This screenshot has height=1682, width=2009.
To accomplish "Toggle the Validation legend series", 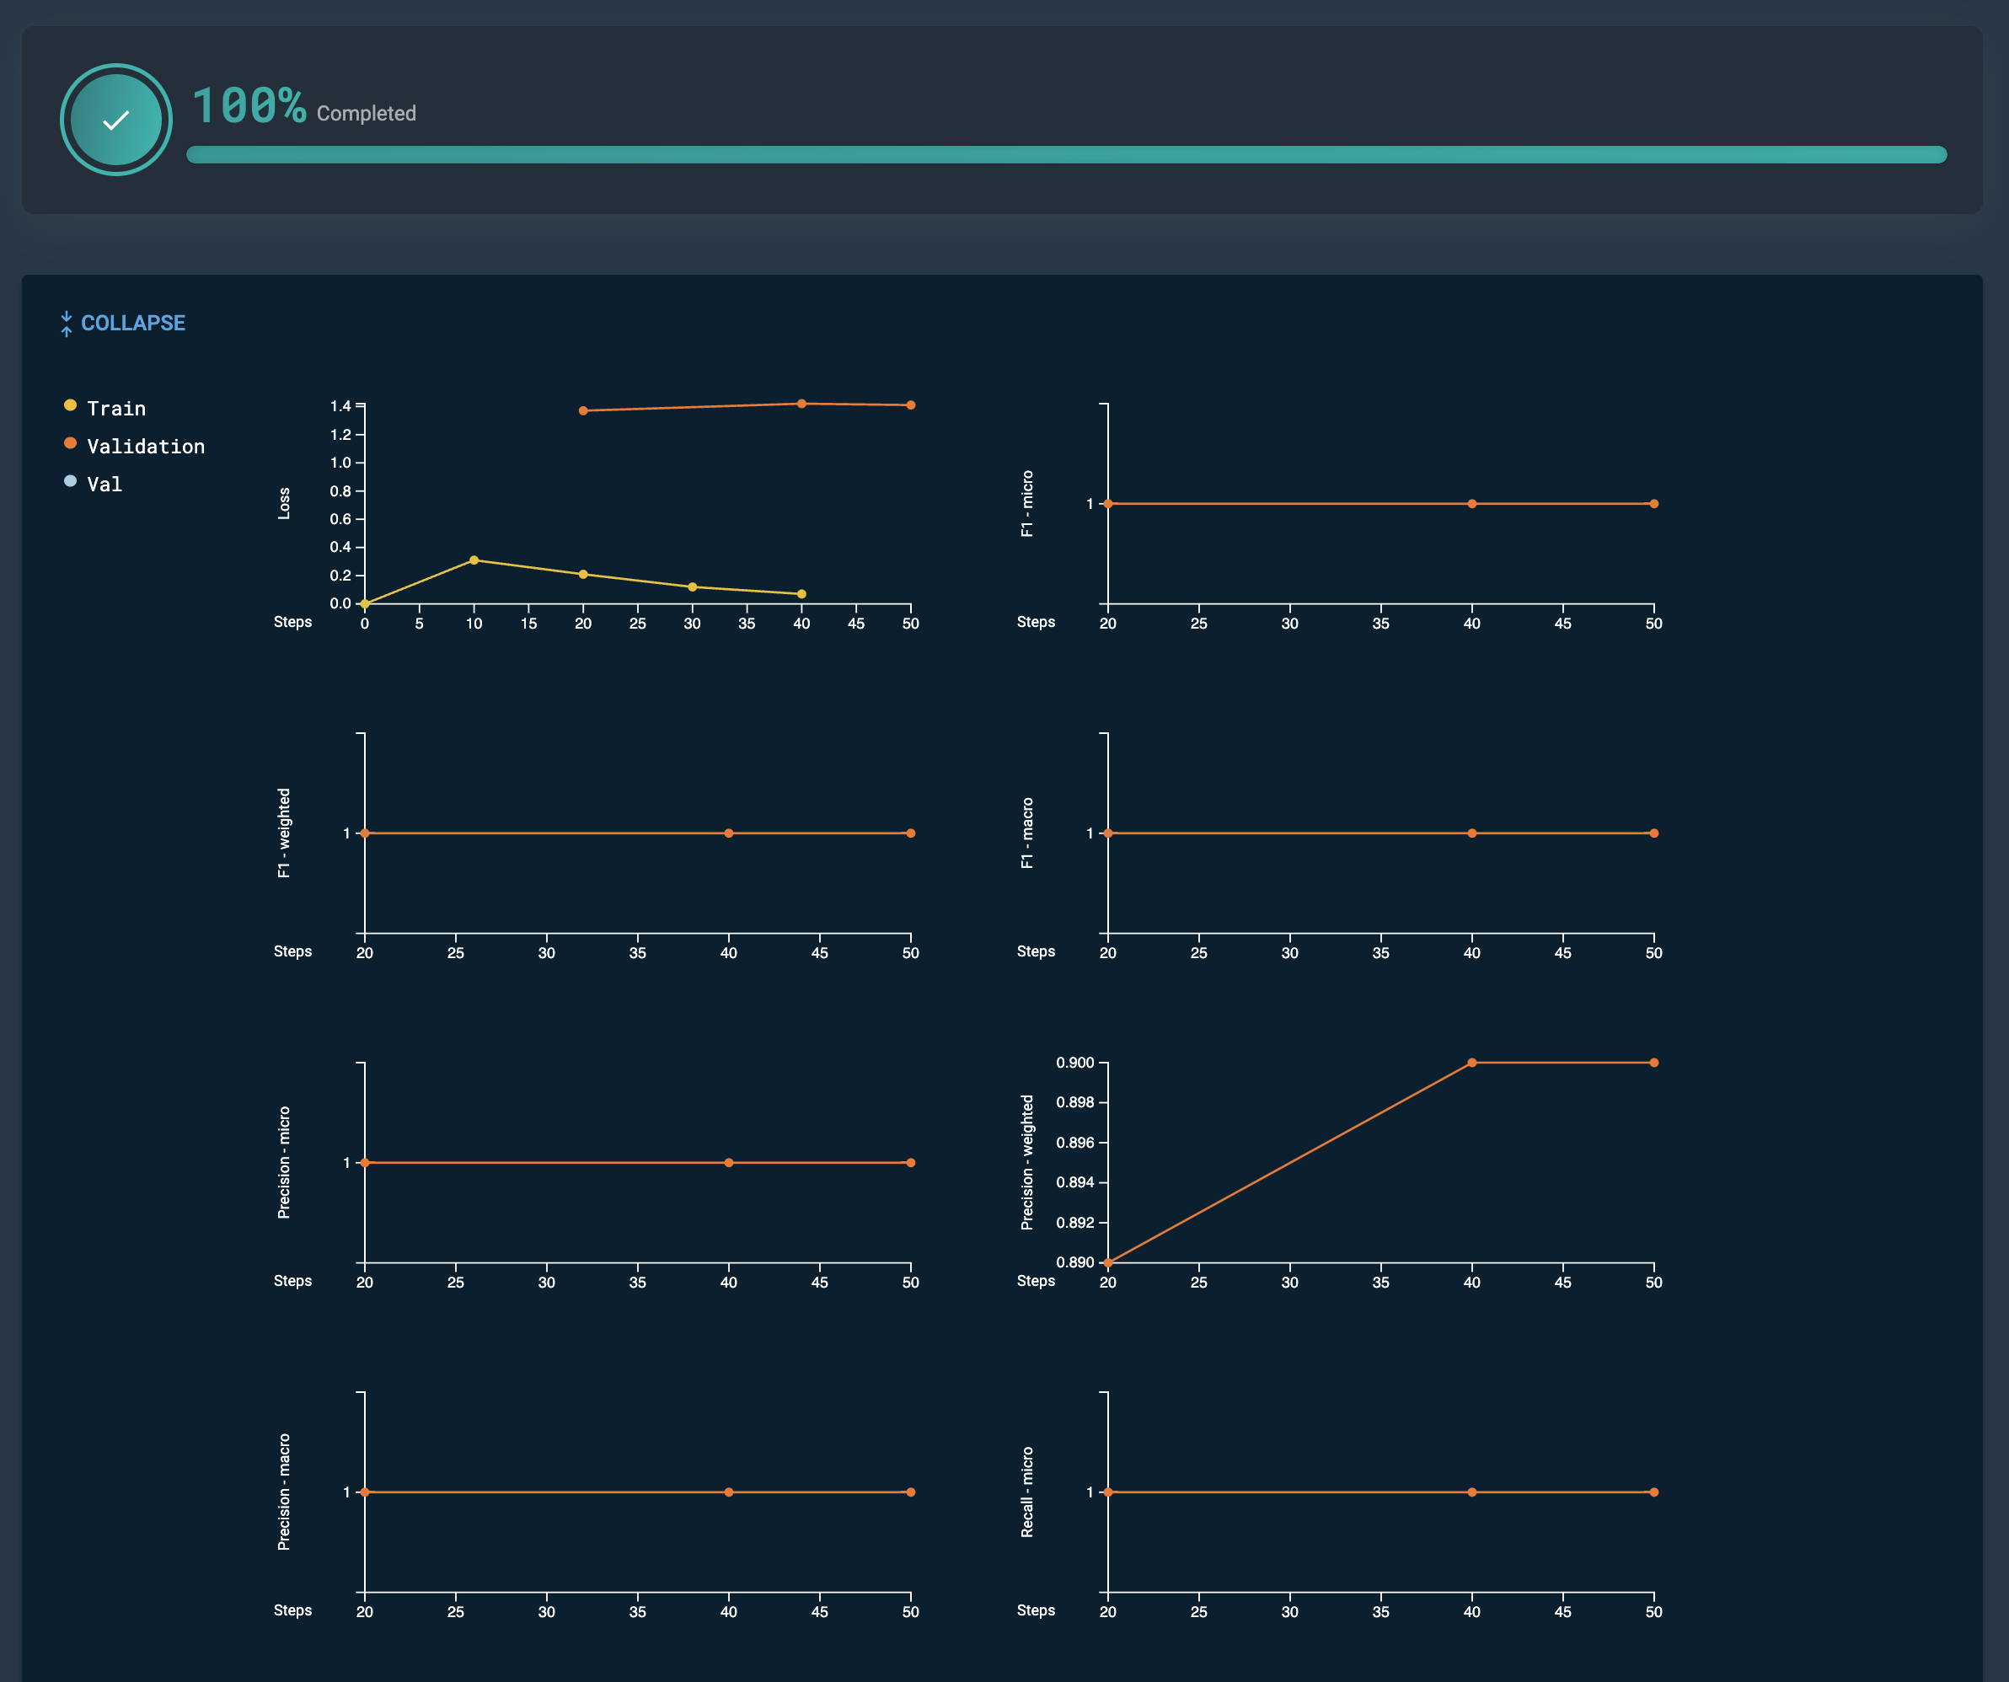I will tap(134, 446).
